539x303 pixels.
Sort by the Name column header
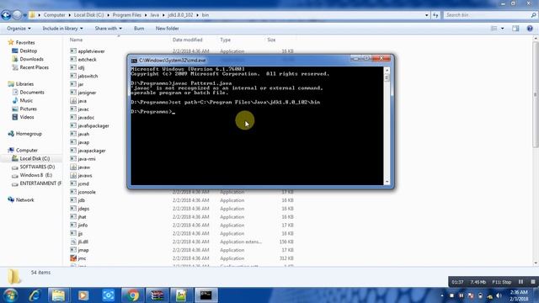pyautogui.click(x=77, y=40)
